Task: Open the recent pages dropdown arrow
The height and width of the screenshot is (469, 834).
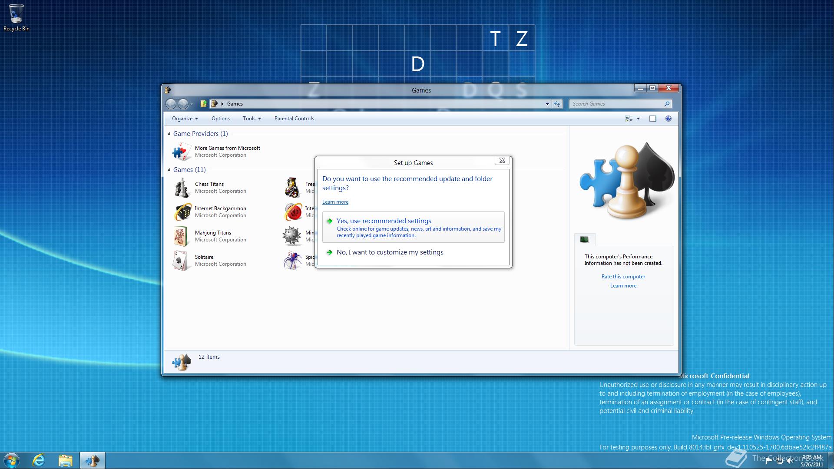Action: [x=192, y=104]
